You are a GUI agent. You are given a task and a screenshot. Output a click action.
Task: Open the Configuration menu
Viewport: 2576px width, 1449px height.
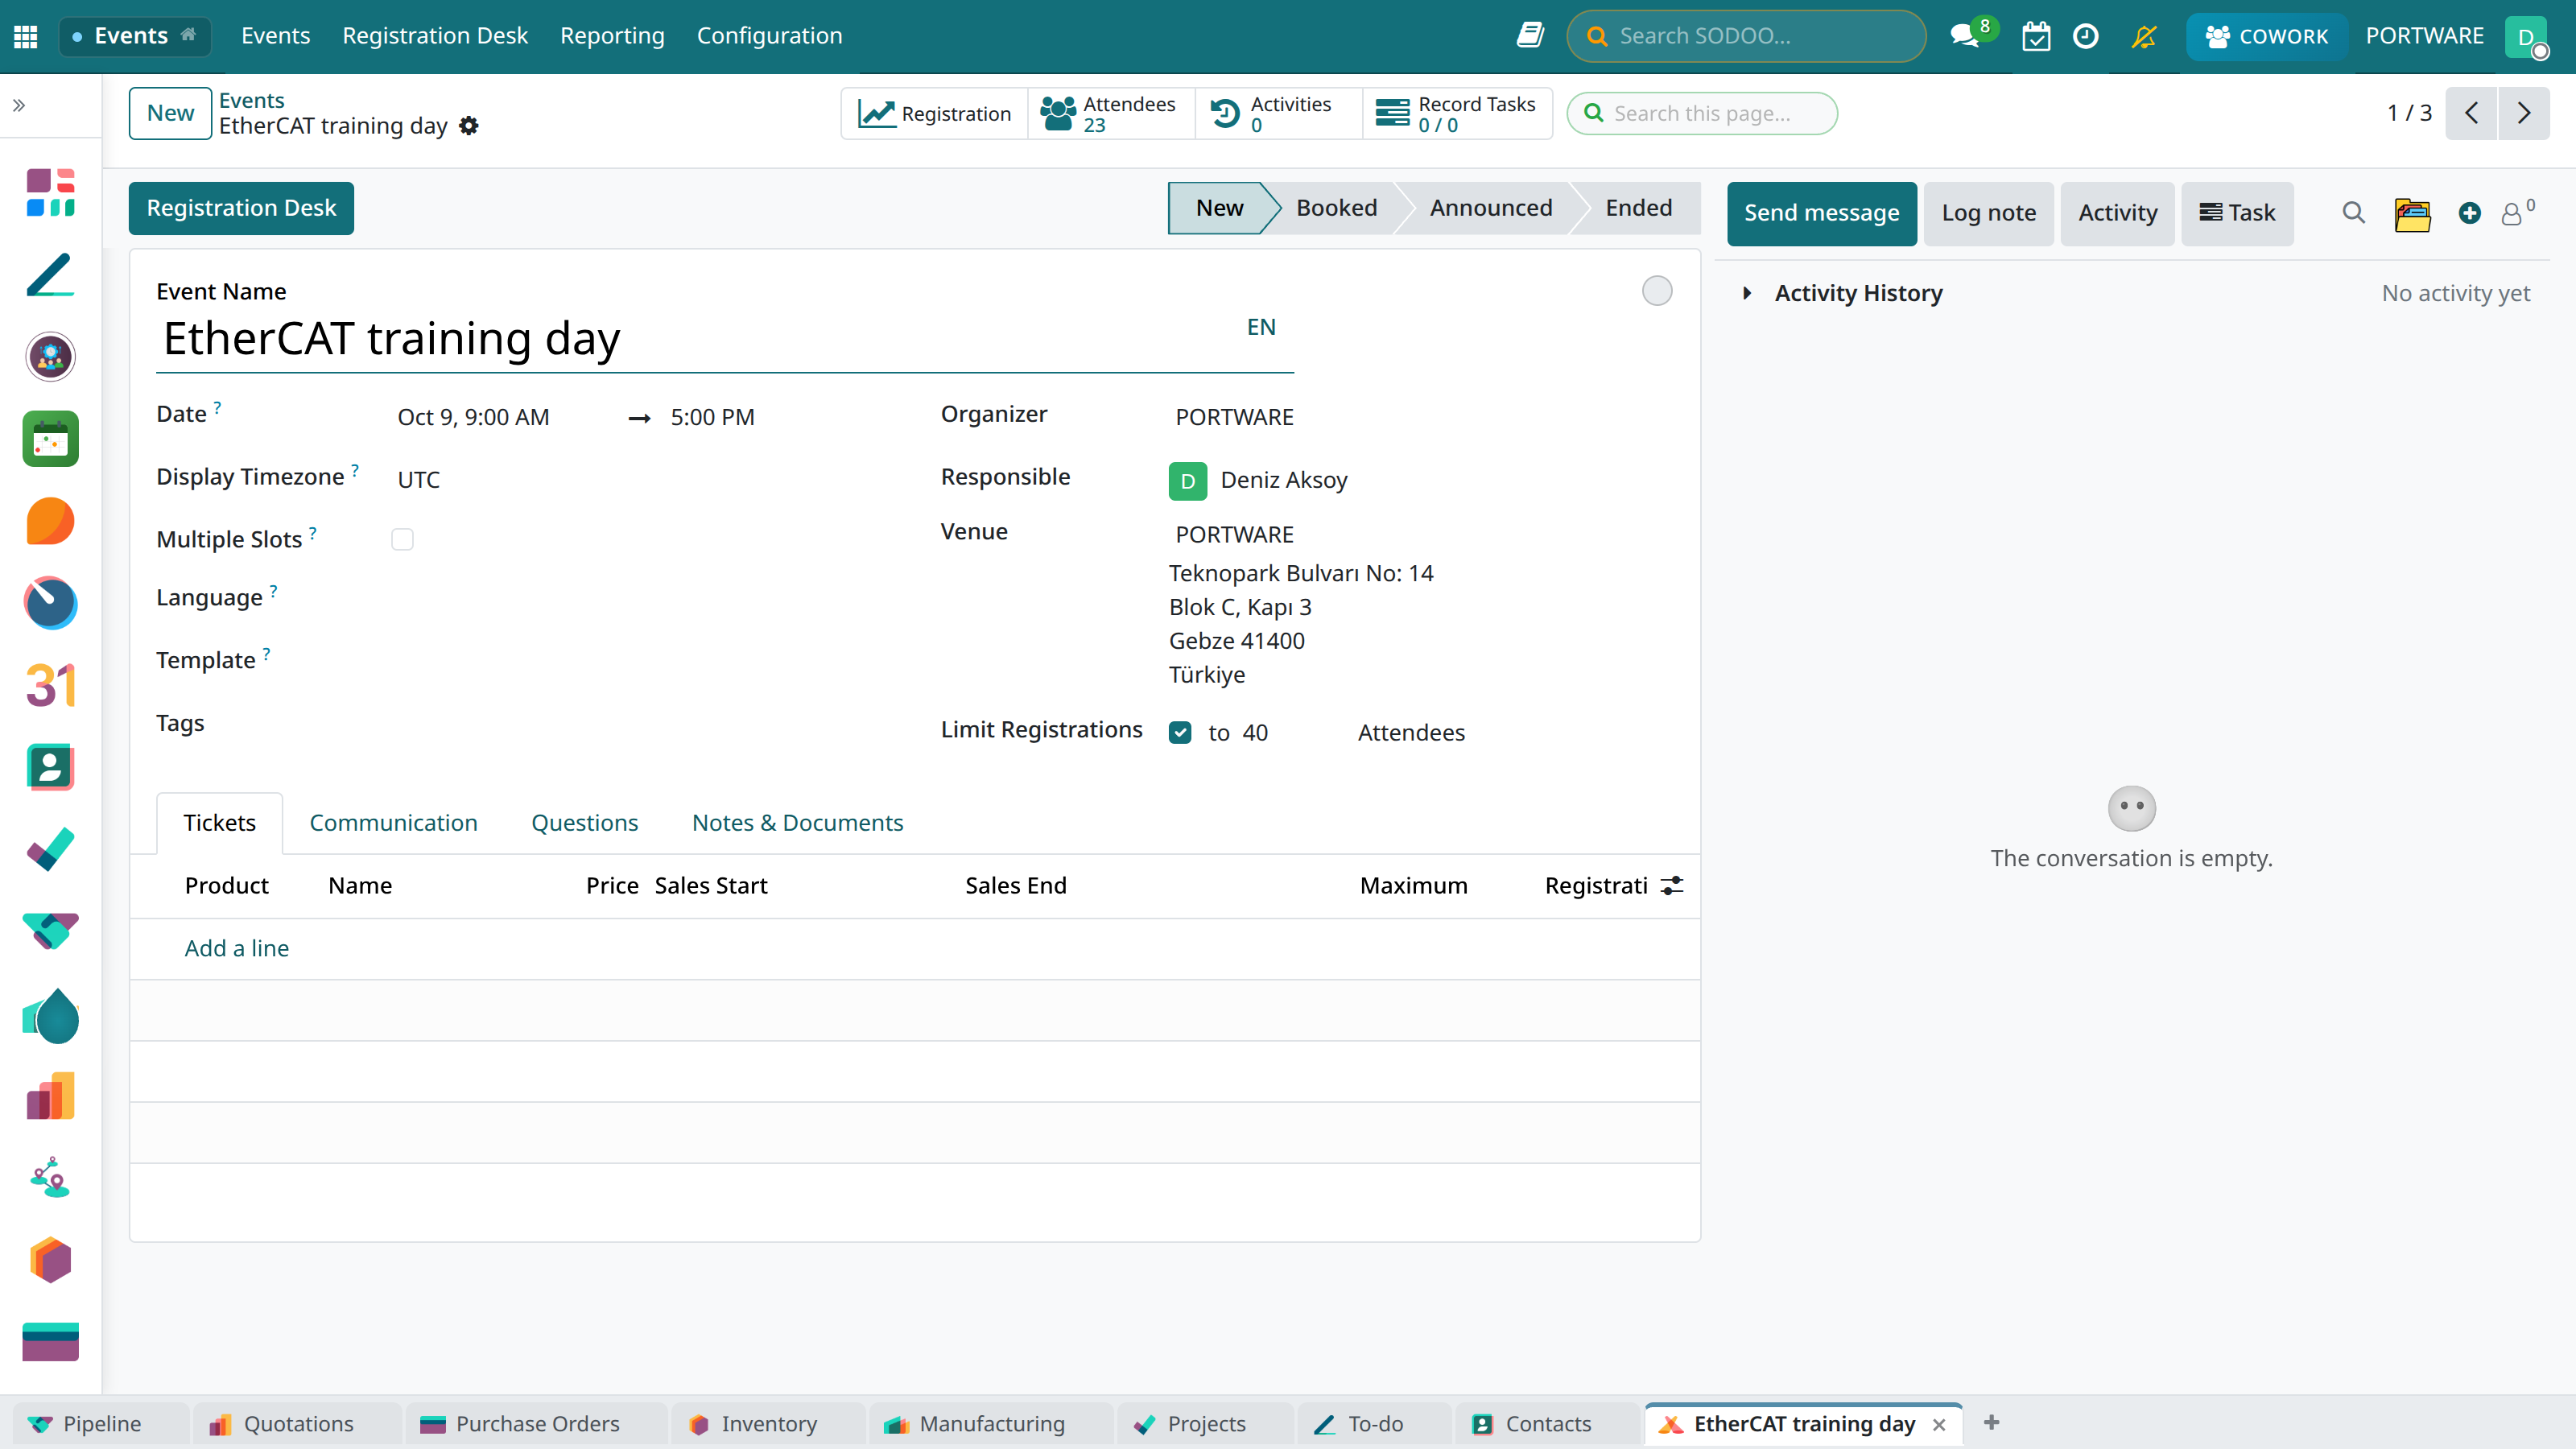tap(769, 36)
